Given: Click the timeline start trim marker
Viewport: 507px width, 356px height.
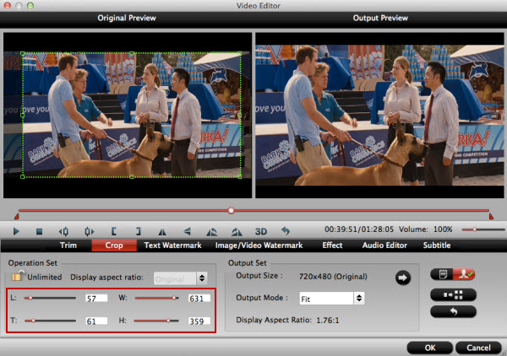Looking at the screenshot, I should [17, 216].
